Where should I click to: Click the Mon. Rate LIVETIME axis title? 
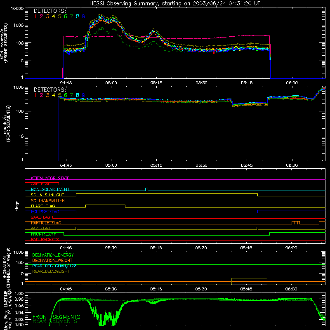7,309
